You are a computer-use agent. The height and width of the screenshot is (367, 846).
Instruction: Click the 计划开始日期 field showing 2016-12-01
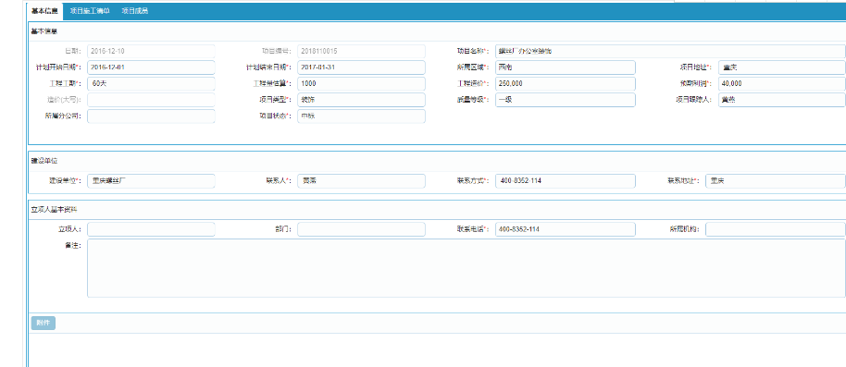click(x=151, y=67)
